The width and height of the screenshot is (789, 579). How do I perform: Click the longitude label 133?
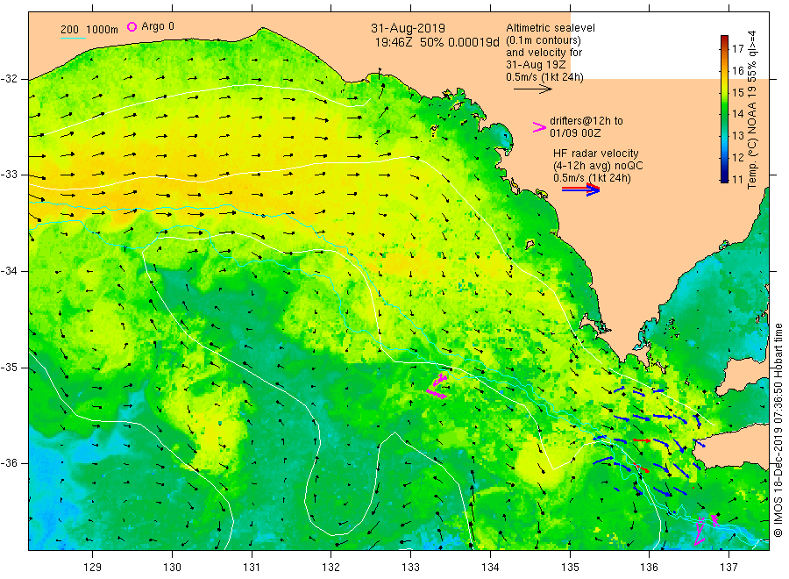410,567
